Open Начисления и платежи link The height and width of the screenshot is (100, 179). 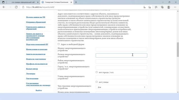pyautogui.click(x=37, y=49)
